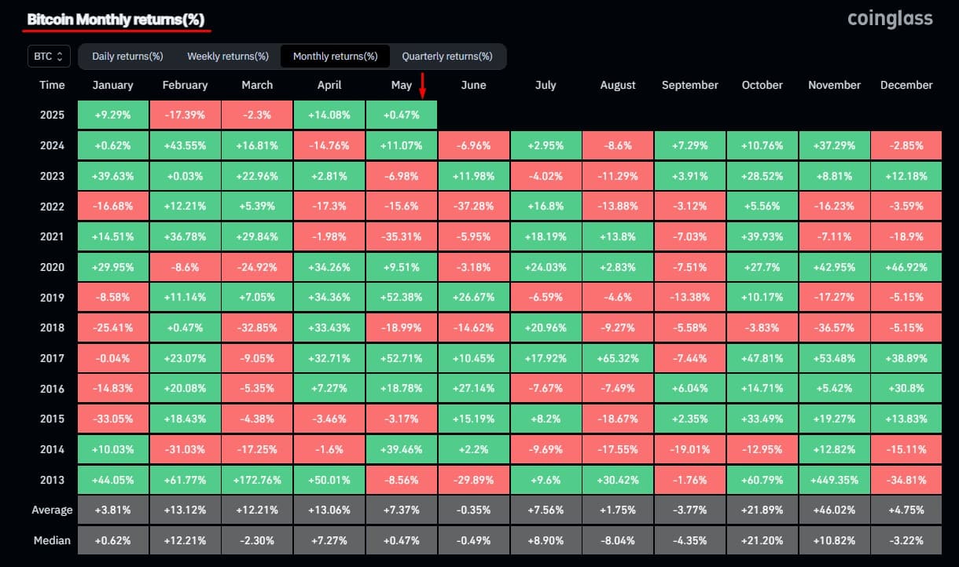Click the +9.29% cell for January 2025

click(x=113, y=115)
